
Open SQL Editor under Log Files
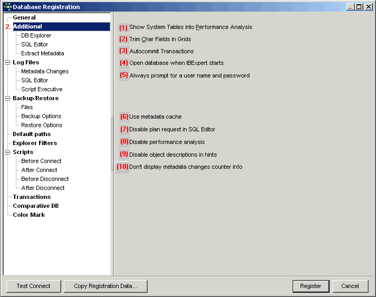tap(34, 80)
